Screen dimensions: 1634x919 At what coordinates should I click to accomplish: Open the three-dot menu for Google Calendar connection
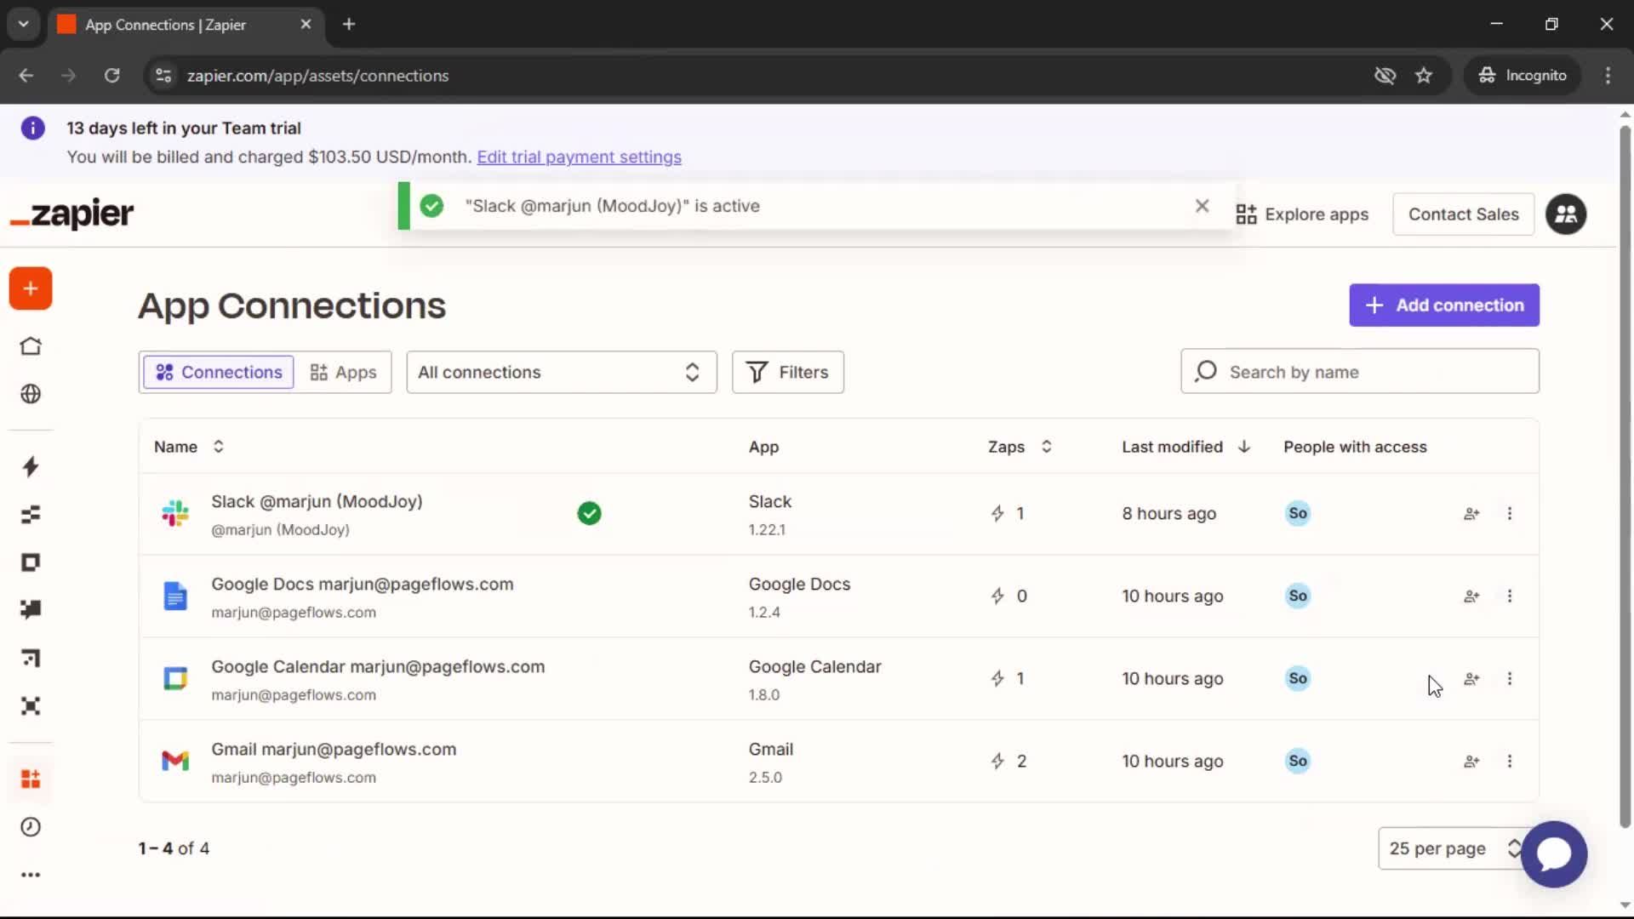point(1510,679)
